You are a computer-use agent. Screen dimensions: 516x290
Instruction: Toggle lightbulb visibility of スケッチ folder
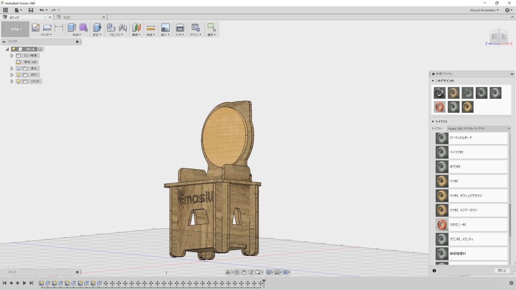[x=18, y=81]
